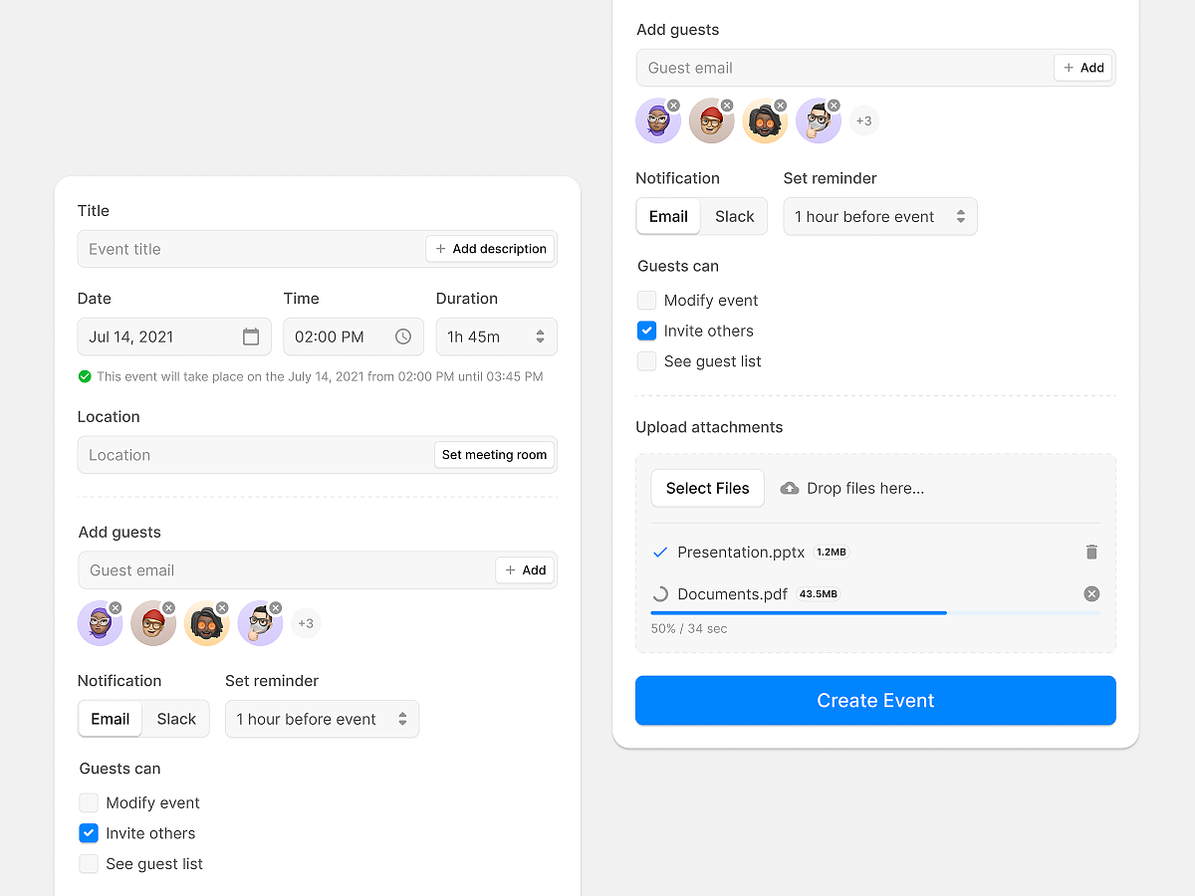Click the Presentation.pptx file name
This screenshot has width=1195, height=896.
741,552
